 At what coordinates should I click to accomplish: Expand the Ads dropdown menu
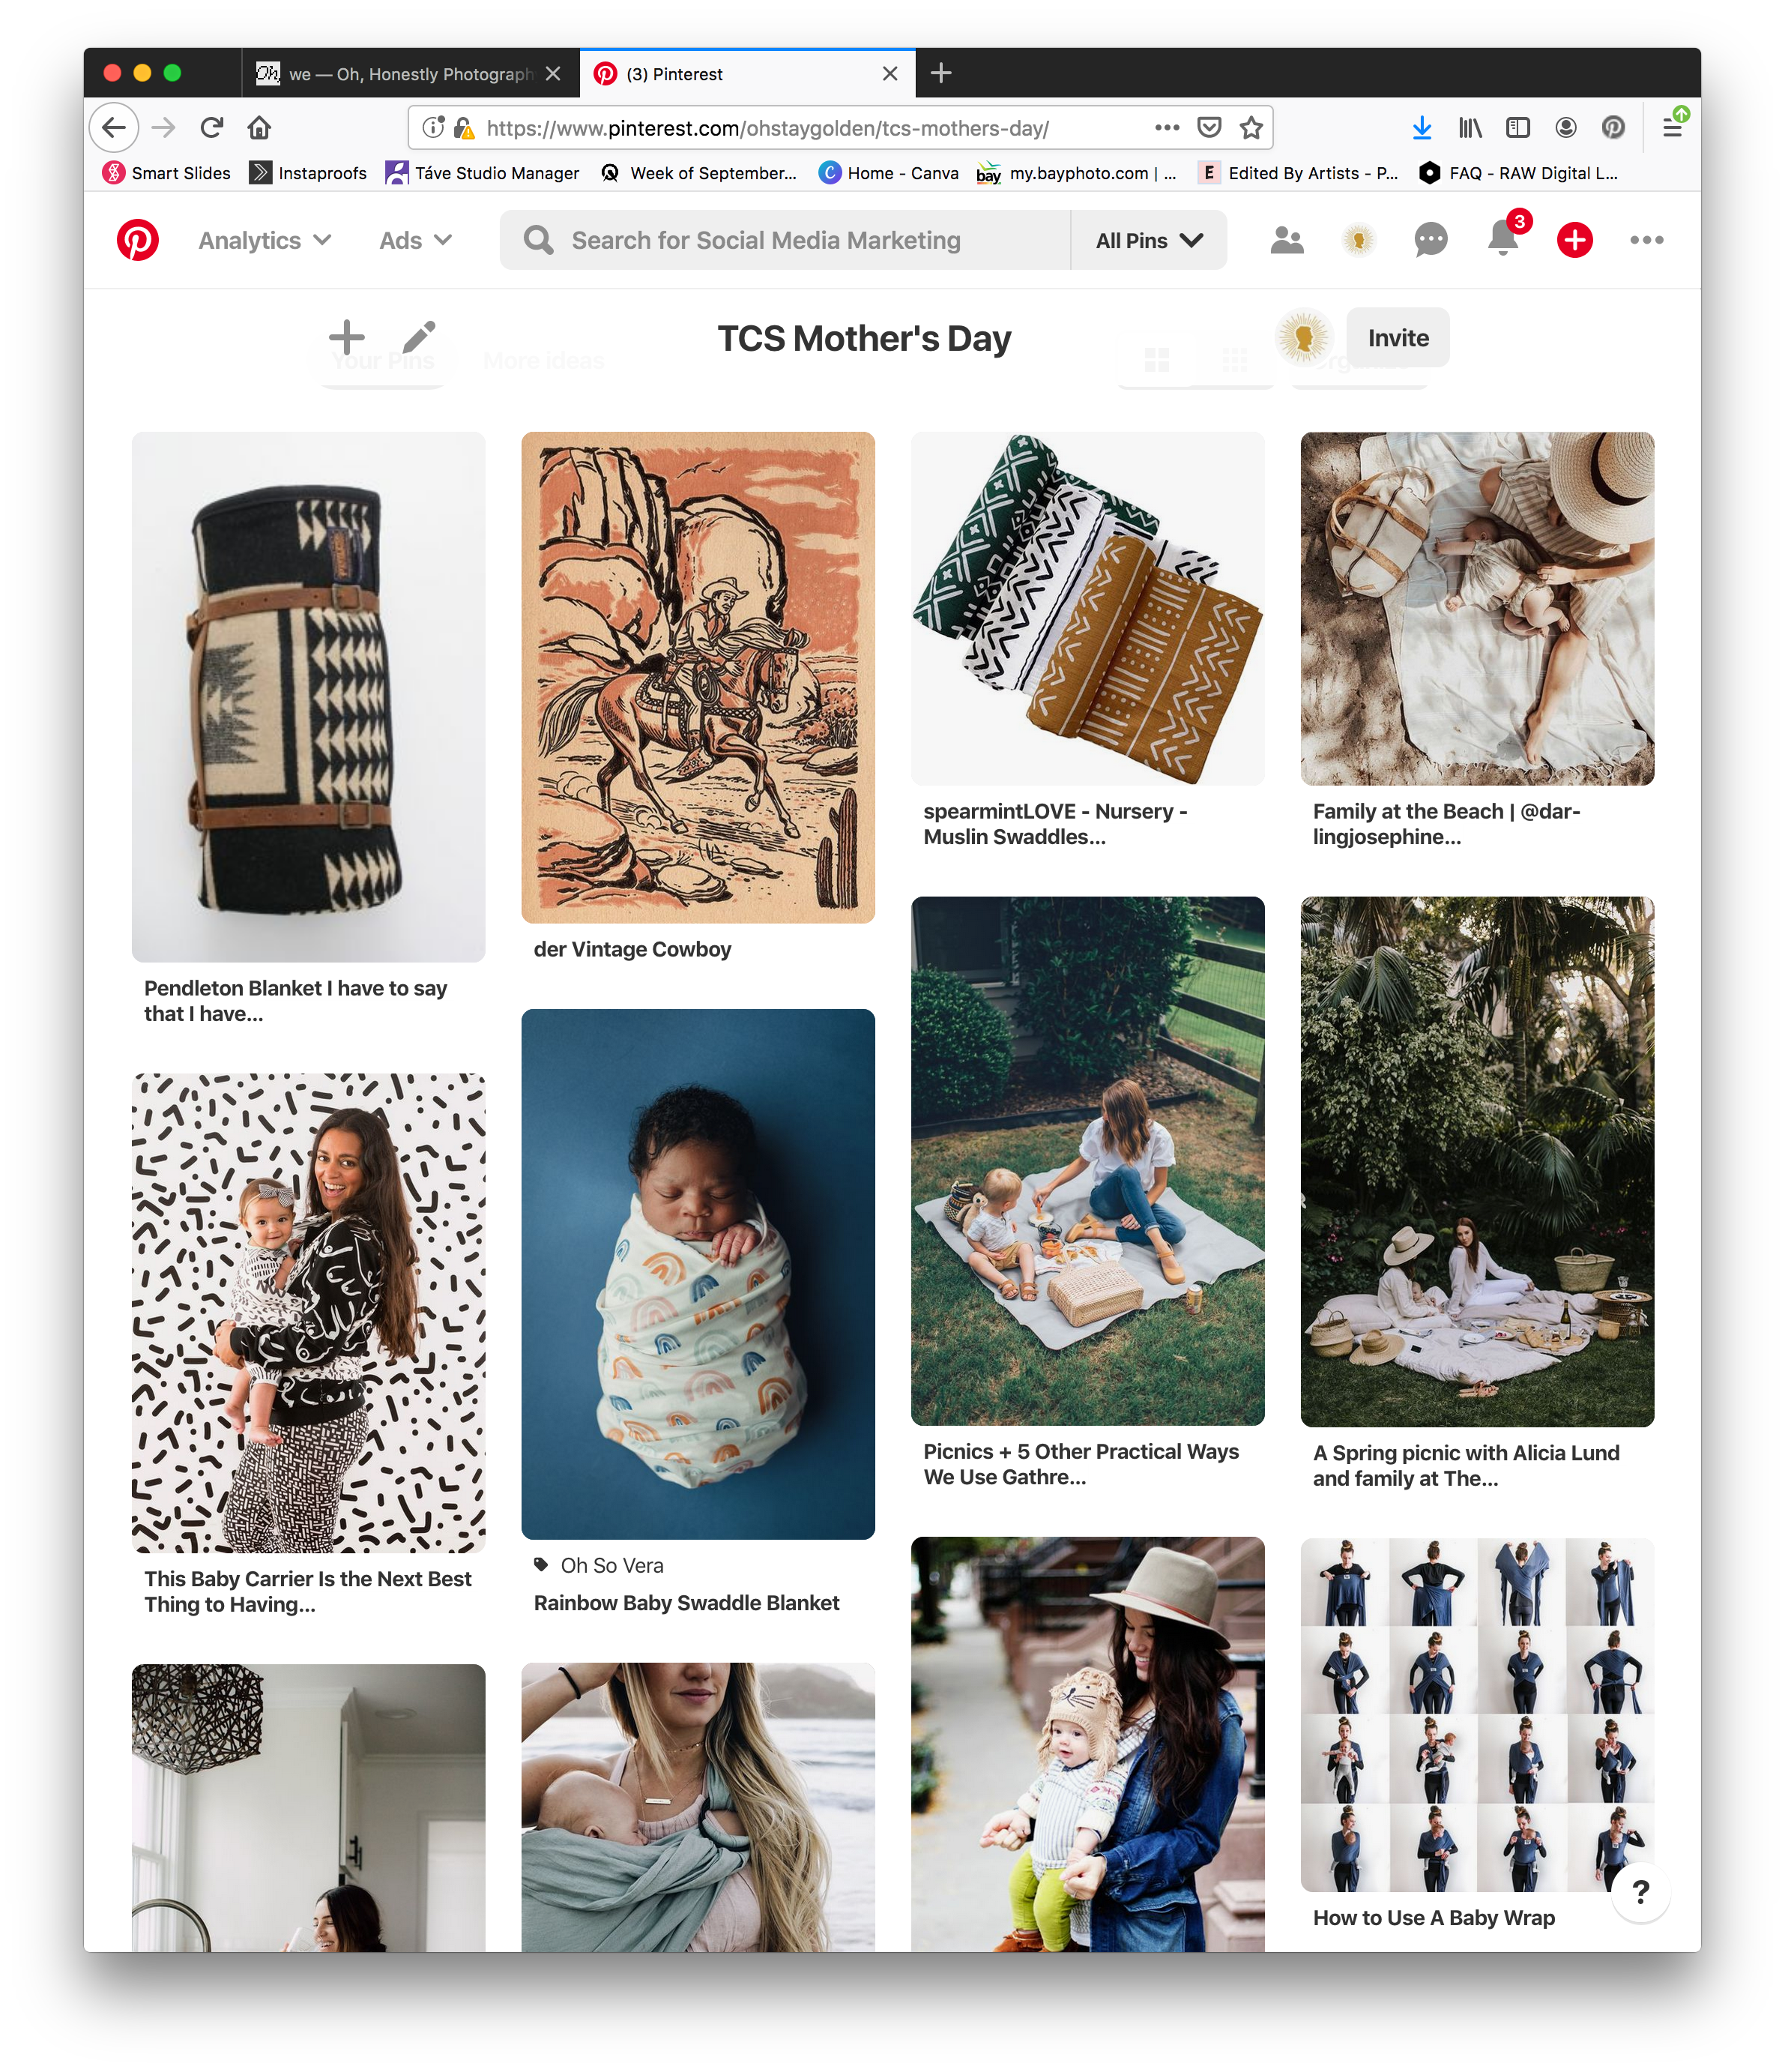(416, 241)
